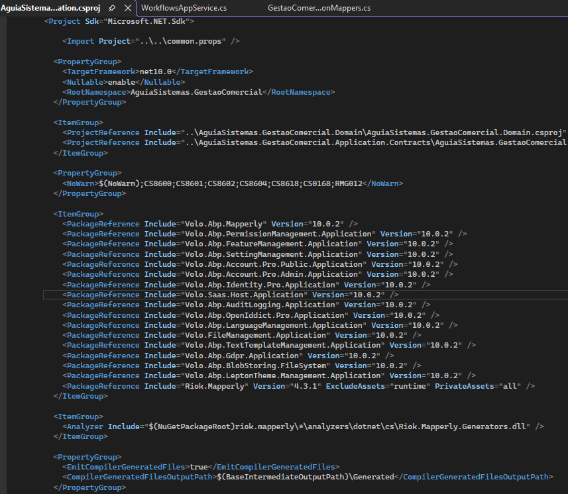
Task: Switch to WorkflowsAppService.cs tab
Action: 185,8
